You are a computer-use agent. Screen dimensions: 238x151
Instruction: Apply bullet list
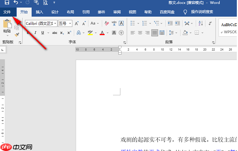click(132, 23)
